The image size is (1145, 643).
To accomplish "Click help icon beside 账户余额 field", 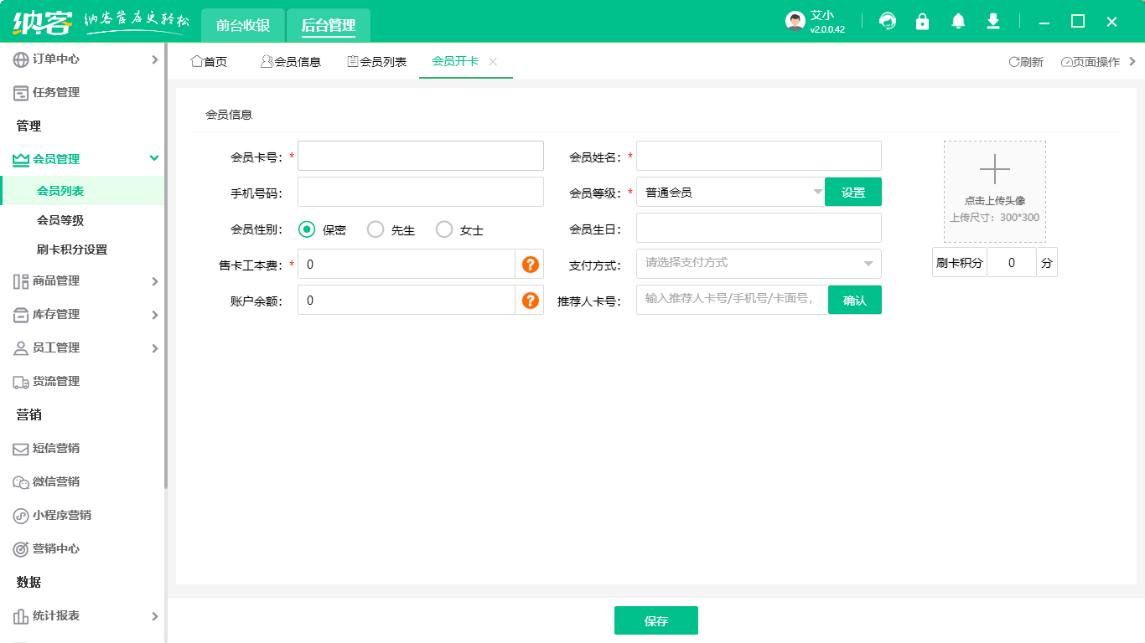I will [x=530, y=301].
